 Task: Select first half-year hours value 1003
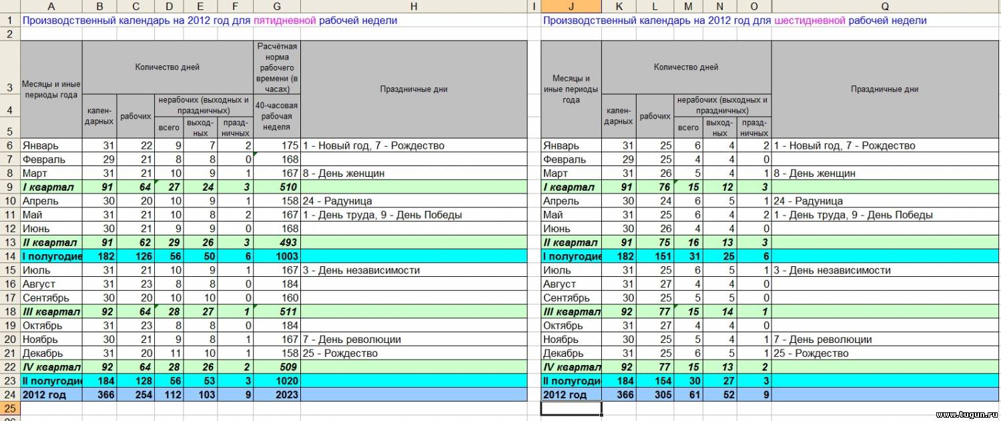[x=277, y=256]
